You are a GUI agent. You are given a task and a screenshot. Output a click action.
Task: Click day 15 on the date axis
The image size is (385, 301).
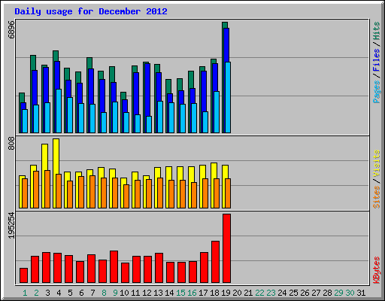tap(180, 293)
